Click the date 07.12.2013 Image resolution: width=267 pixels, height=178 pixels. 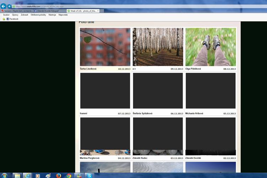[x=124, y=113]
